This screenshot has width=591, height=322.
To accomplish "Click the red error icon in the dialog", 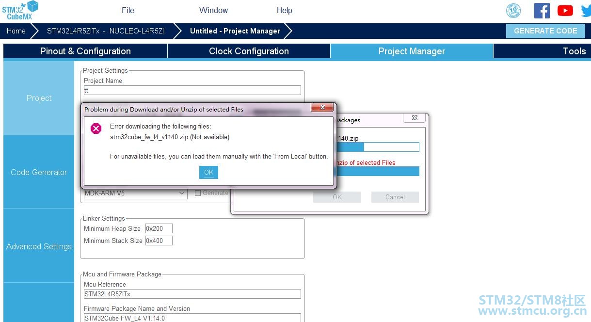I will click(x=96, y=128).
